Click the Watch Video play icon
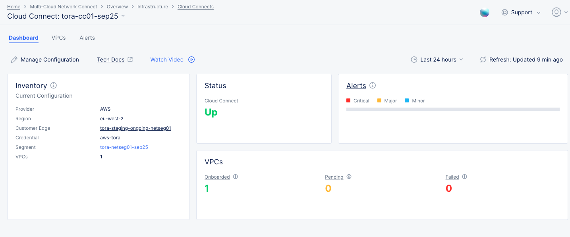The image size is (570, 237). tap(191, 60)
